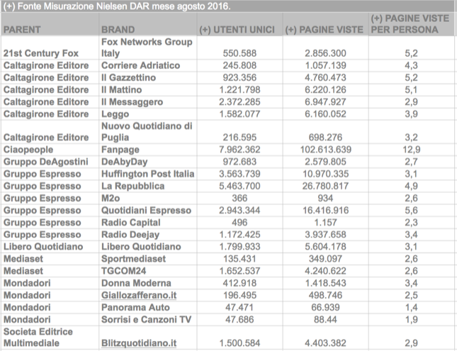Image resolution: width=457 pixels, height=351 pixels.
Task: Select Fanpage unique users value 7.962.362
Action: coord(239,150)
